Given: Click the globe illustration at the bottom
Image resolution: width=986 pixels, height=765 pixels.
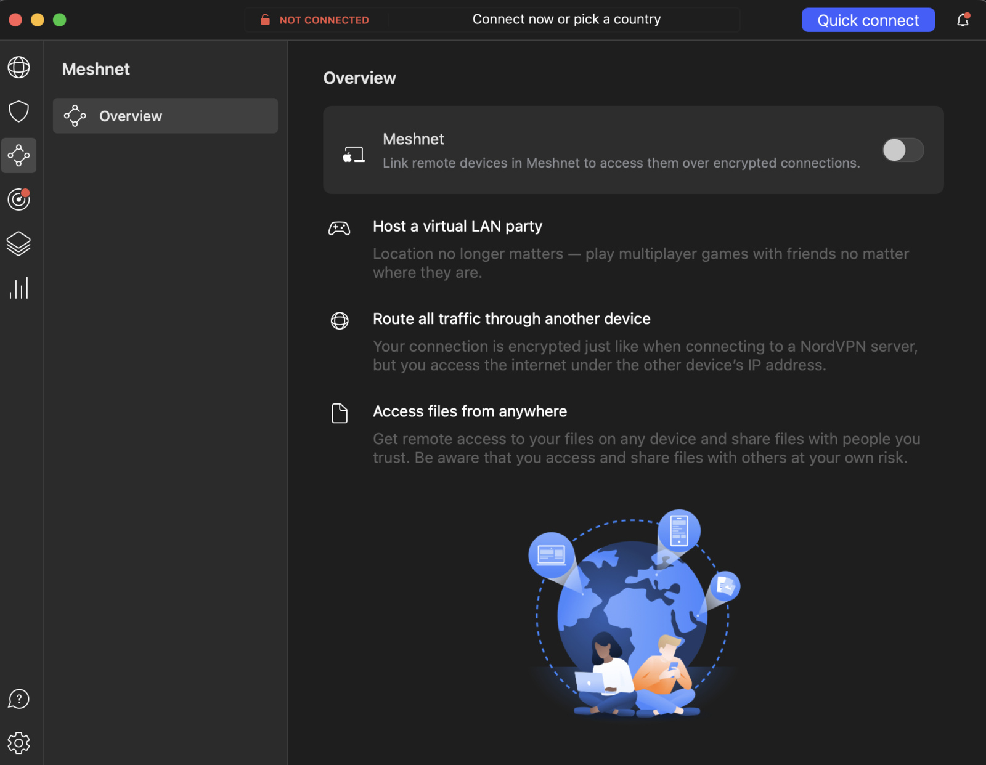Looking at the screenshot, I should coord(633,610).
